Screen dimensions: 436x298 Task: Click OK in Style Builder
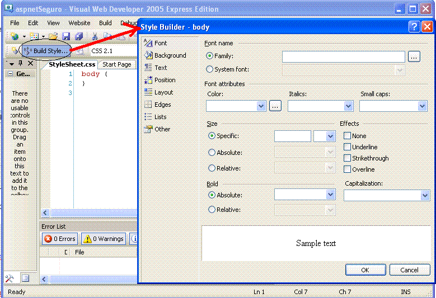[x=365, y=269]
